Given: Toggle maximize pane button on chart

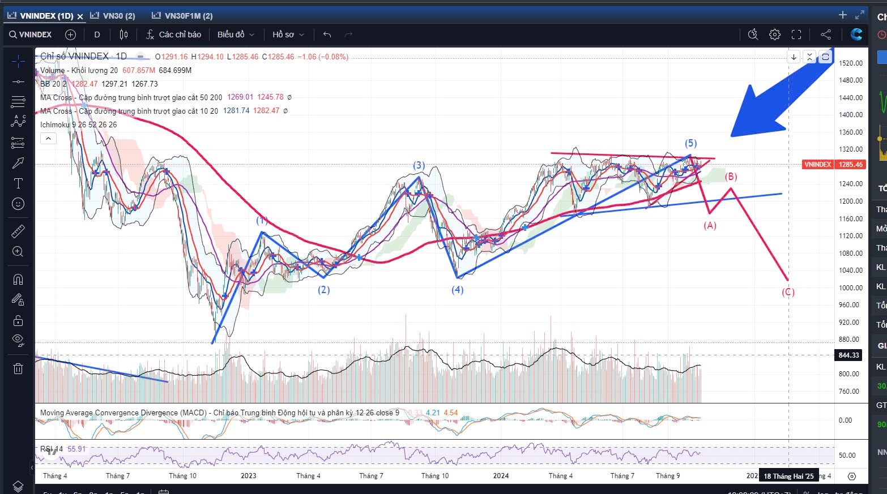Looking at the screenshot, I should [826, 57].
